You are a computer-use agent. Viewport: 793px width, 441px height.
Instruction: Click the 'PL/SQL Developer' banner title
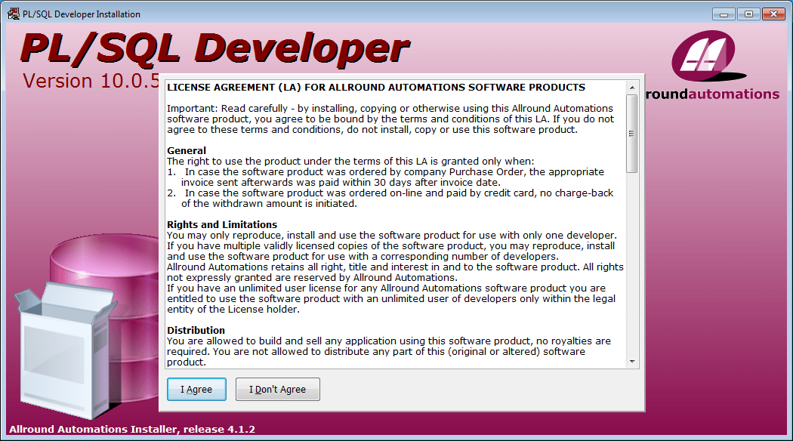pyautogui.click(x=215, y=49)
